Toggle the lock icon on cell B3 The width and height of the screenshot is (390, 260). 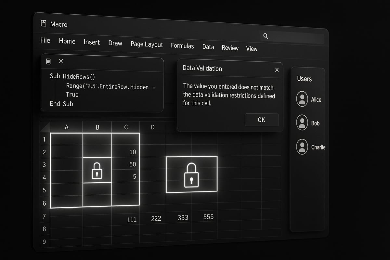point(97,170)
